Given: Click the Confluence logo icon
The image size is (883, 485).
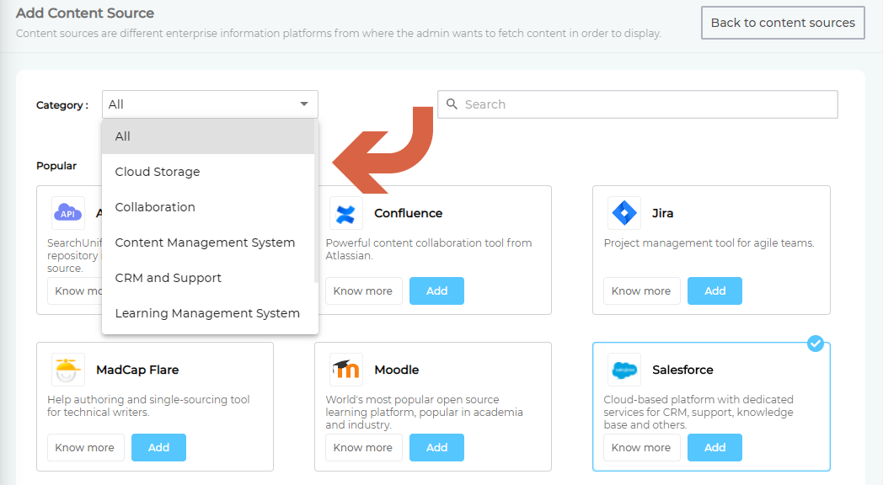Looking at the screenshot, I should click(x=344, y=214).
